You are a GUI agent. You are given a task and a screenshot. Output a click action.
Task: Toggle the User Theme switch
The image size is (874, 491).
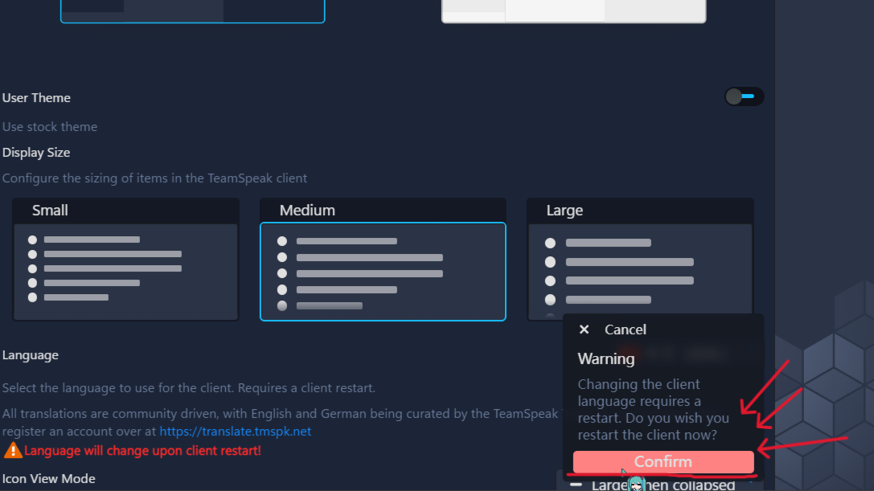743,97
